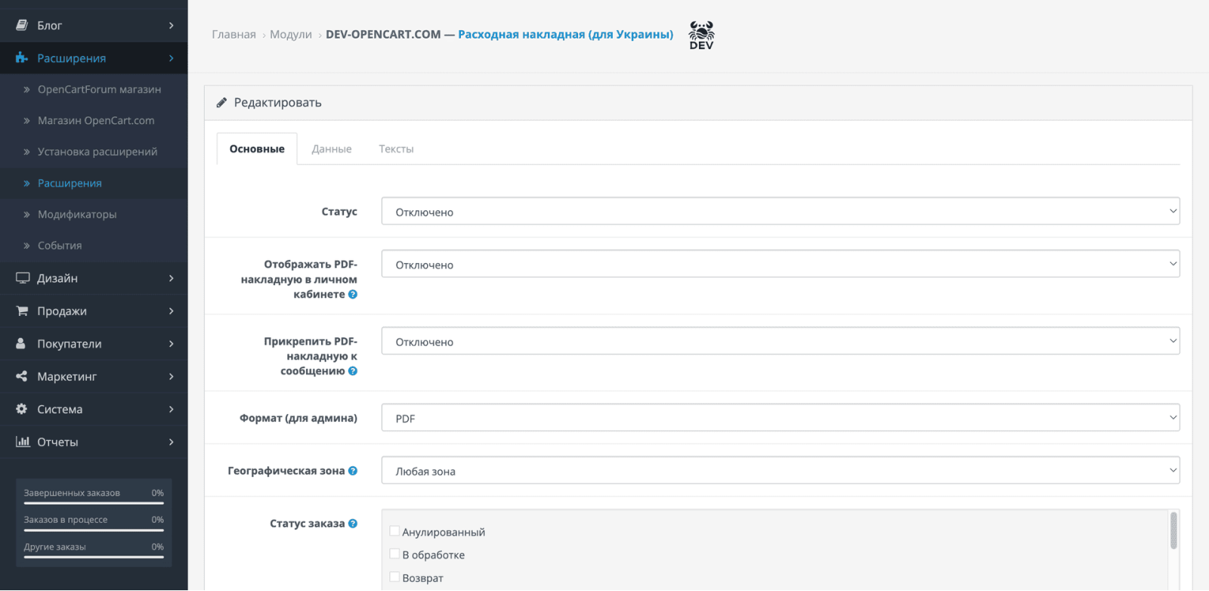Open the Расширения submenu item
Screen dimensions: 1209x591
click(x=94, y=183)
